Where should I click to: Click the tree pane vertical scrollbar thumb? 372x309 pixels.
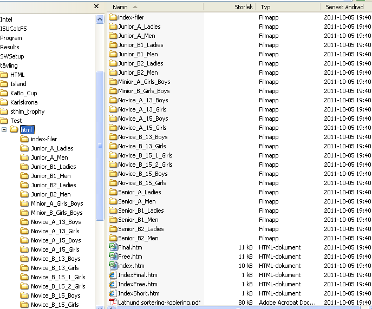click(100, 146)
